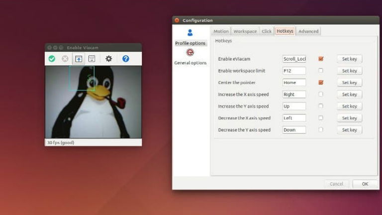Click Set key for Center the pointer
Screen dimensions: 382x215
click(x=349, y=83)
